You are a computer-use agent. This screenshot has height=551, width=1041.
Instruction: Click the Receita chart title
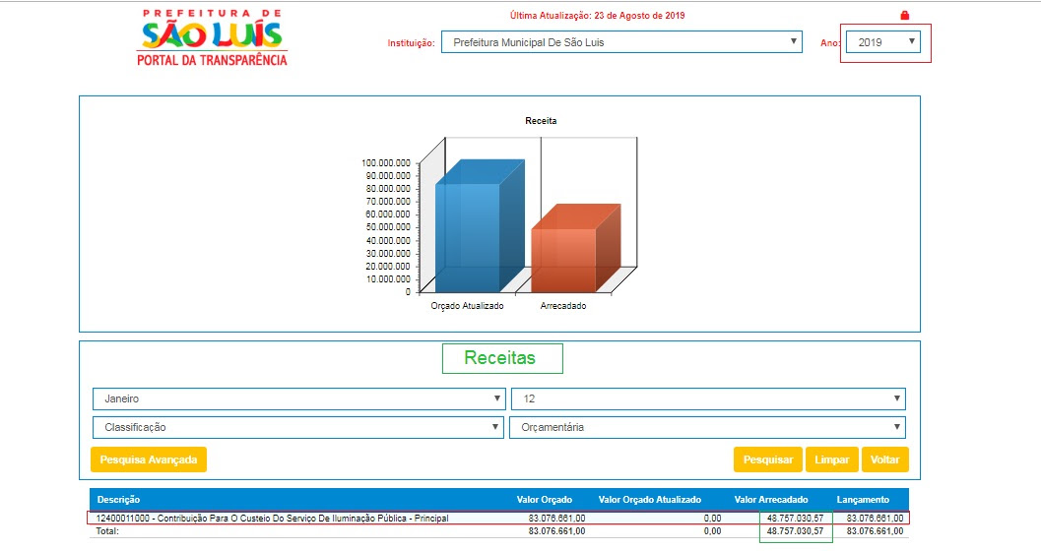pos(541,121)
